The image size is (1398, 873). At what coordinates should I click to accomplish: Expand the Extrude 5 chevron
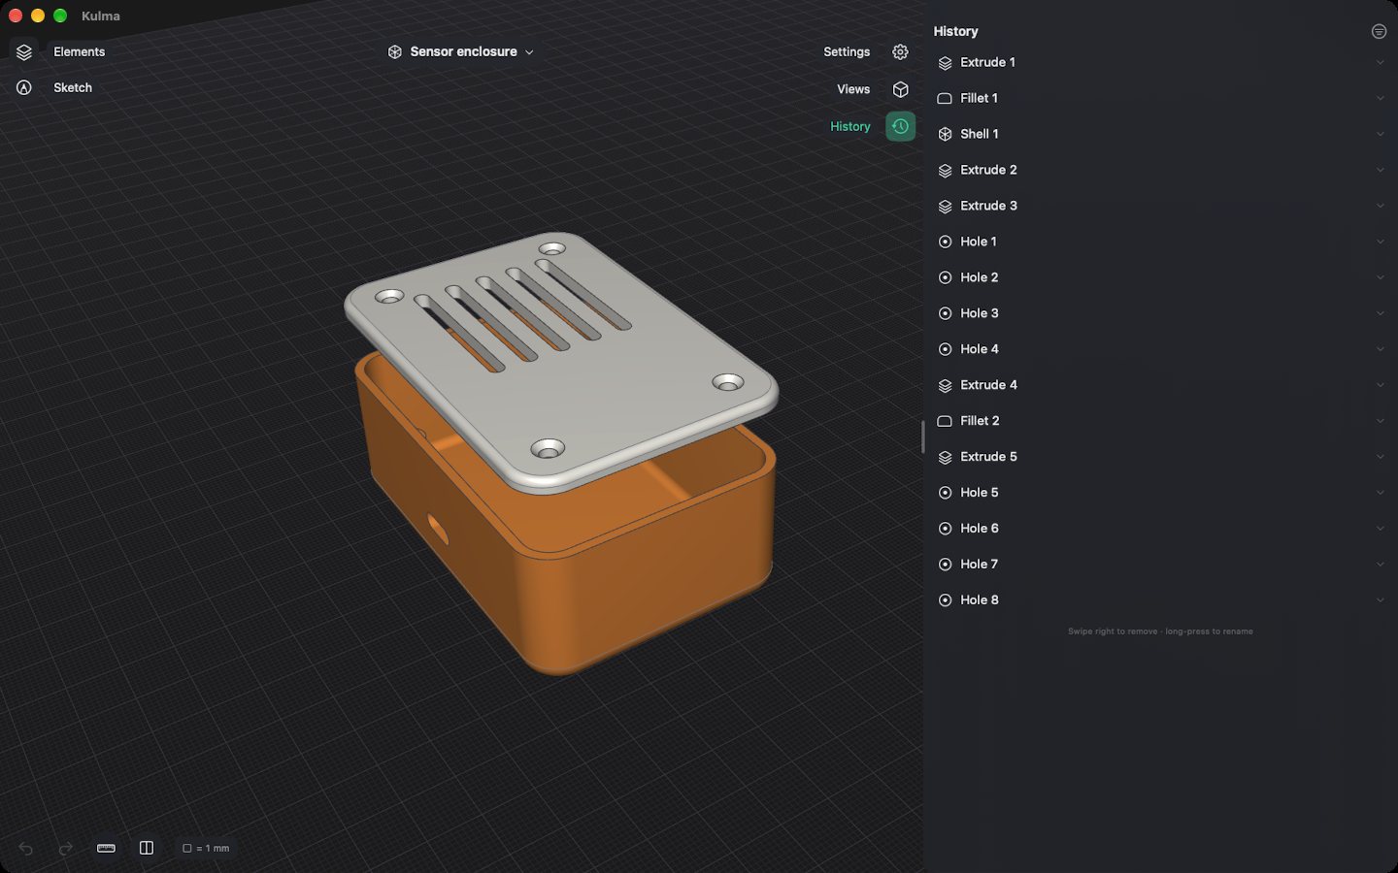pyautogui.click(x=1380, y=458)
